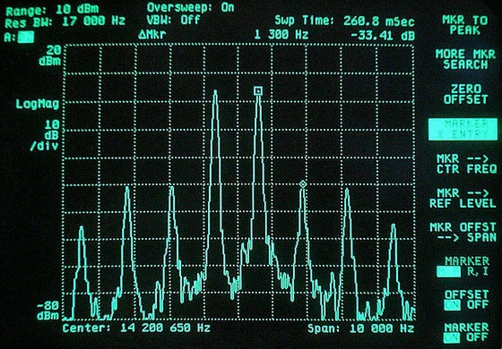The height and width of the screenshot is (349, 502).
Task: Choose the ZERO OFFSET softkey
Action: [x=465, y=94]
